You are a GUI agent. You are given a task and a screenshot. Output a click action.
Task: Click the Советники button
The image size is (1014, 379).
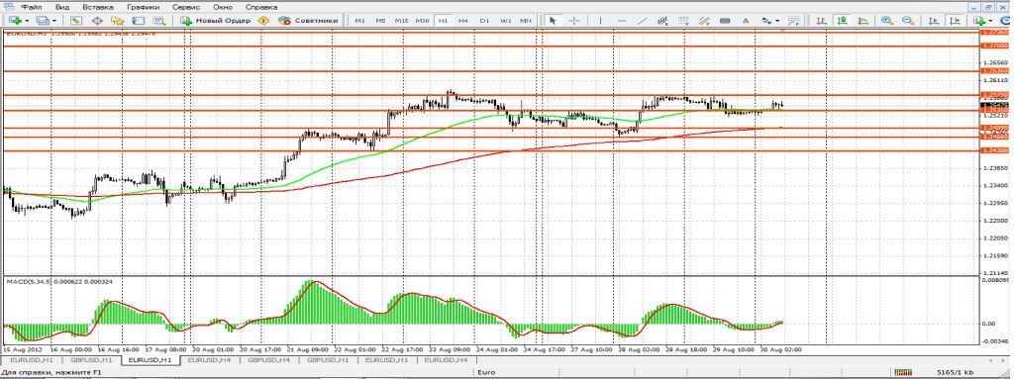coord(309,21)
